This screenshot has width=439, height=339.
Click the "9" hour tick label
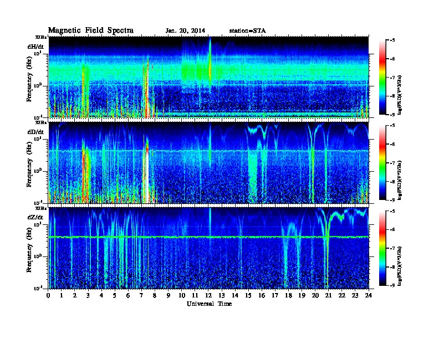point(169,296)
